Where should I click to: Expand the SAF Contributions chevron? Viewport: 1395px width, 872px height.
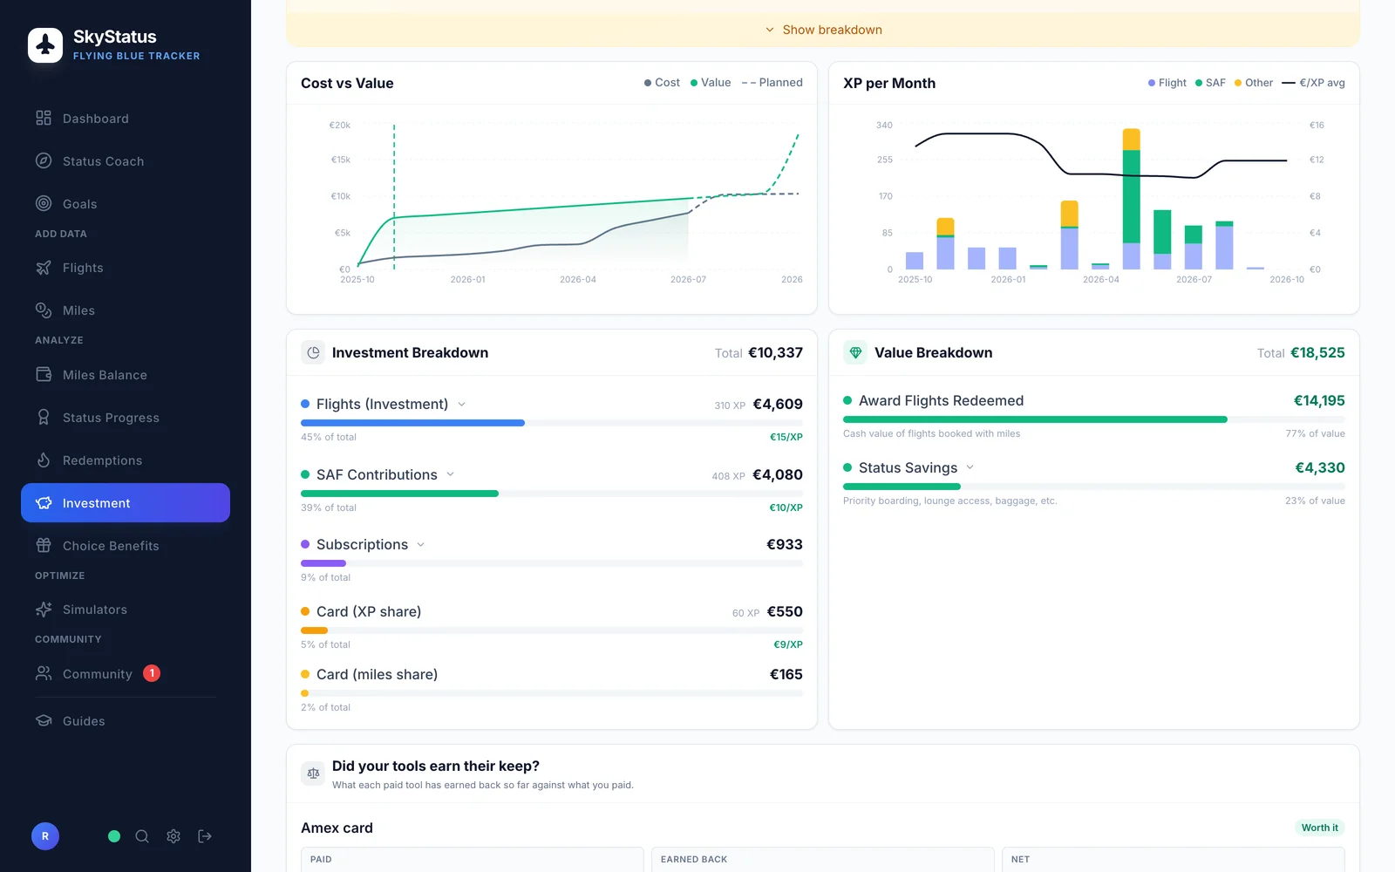tap(451, 474)
